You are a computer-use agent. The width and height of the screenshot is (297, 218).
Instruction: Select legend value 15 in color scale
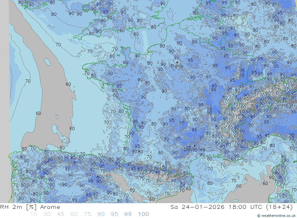[x=34, y=214]
